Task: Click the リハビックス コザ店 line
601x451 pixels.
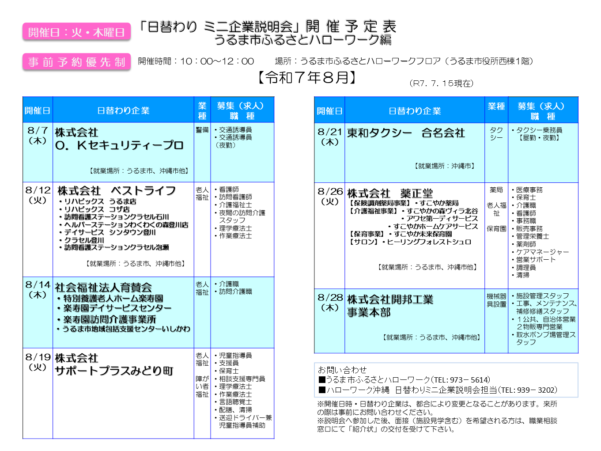Action: [94, 209]
